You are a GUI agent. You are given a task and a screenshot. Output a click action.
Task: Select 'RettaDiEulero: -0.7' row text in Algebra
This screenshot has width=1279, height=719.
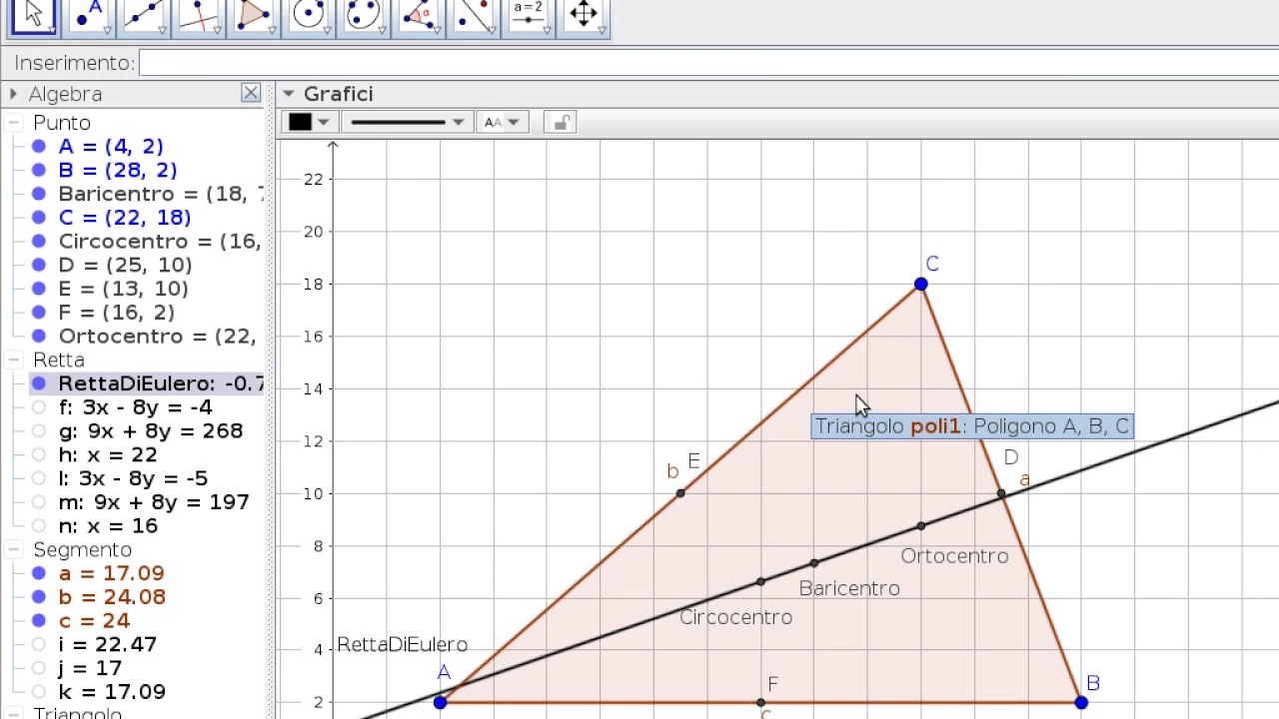(161, 383)
